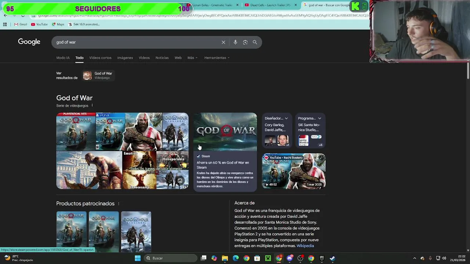The image size is (470, 264).
Task: Open Task View from the taskbar
Action: click(x=204, y=258)
